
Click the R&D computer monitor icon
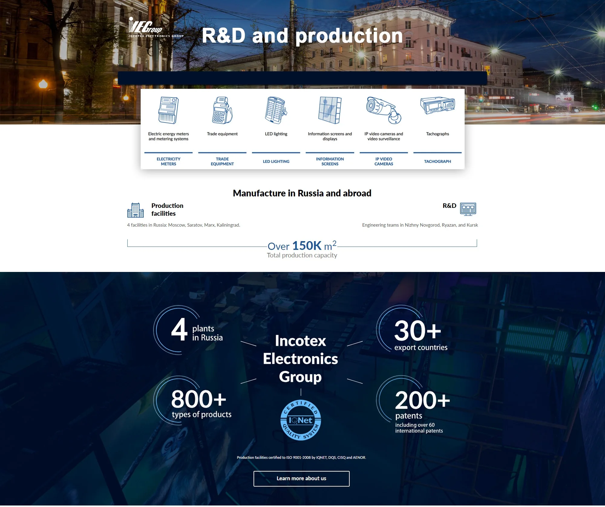click(x=468, y=209)
